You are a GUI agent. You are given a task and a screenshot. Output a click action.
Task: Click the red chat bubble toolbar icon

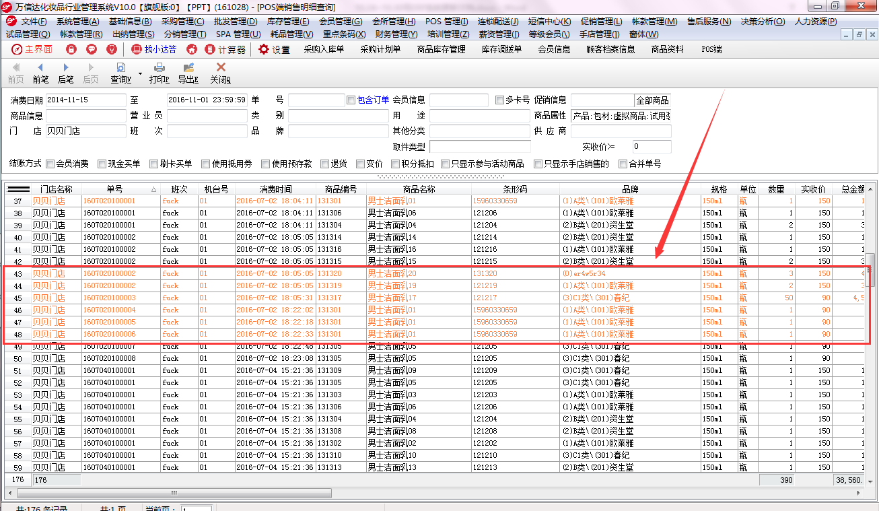pos(92,49)
